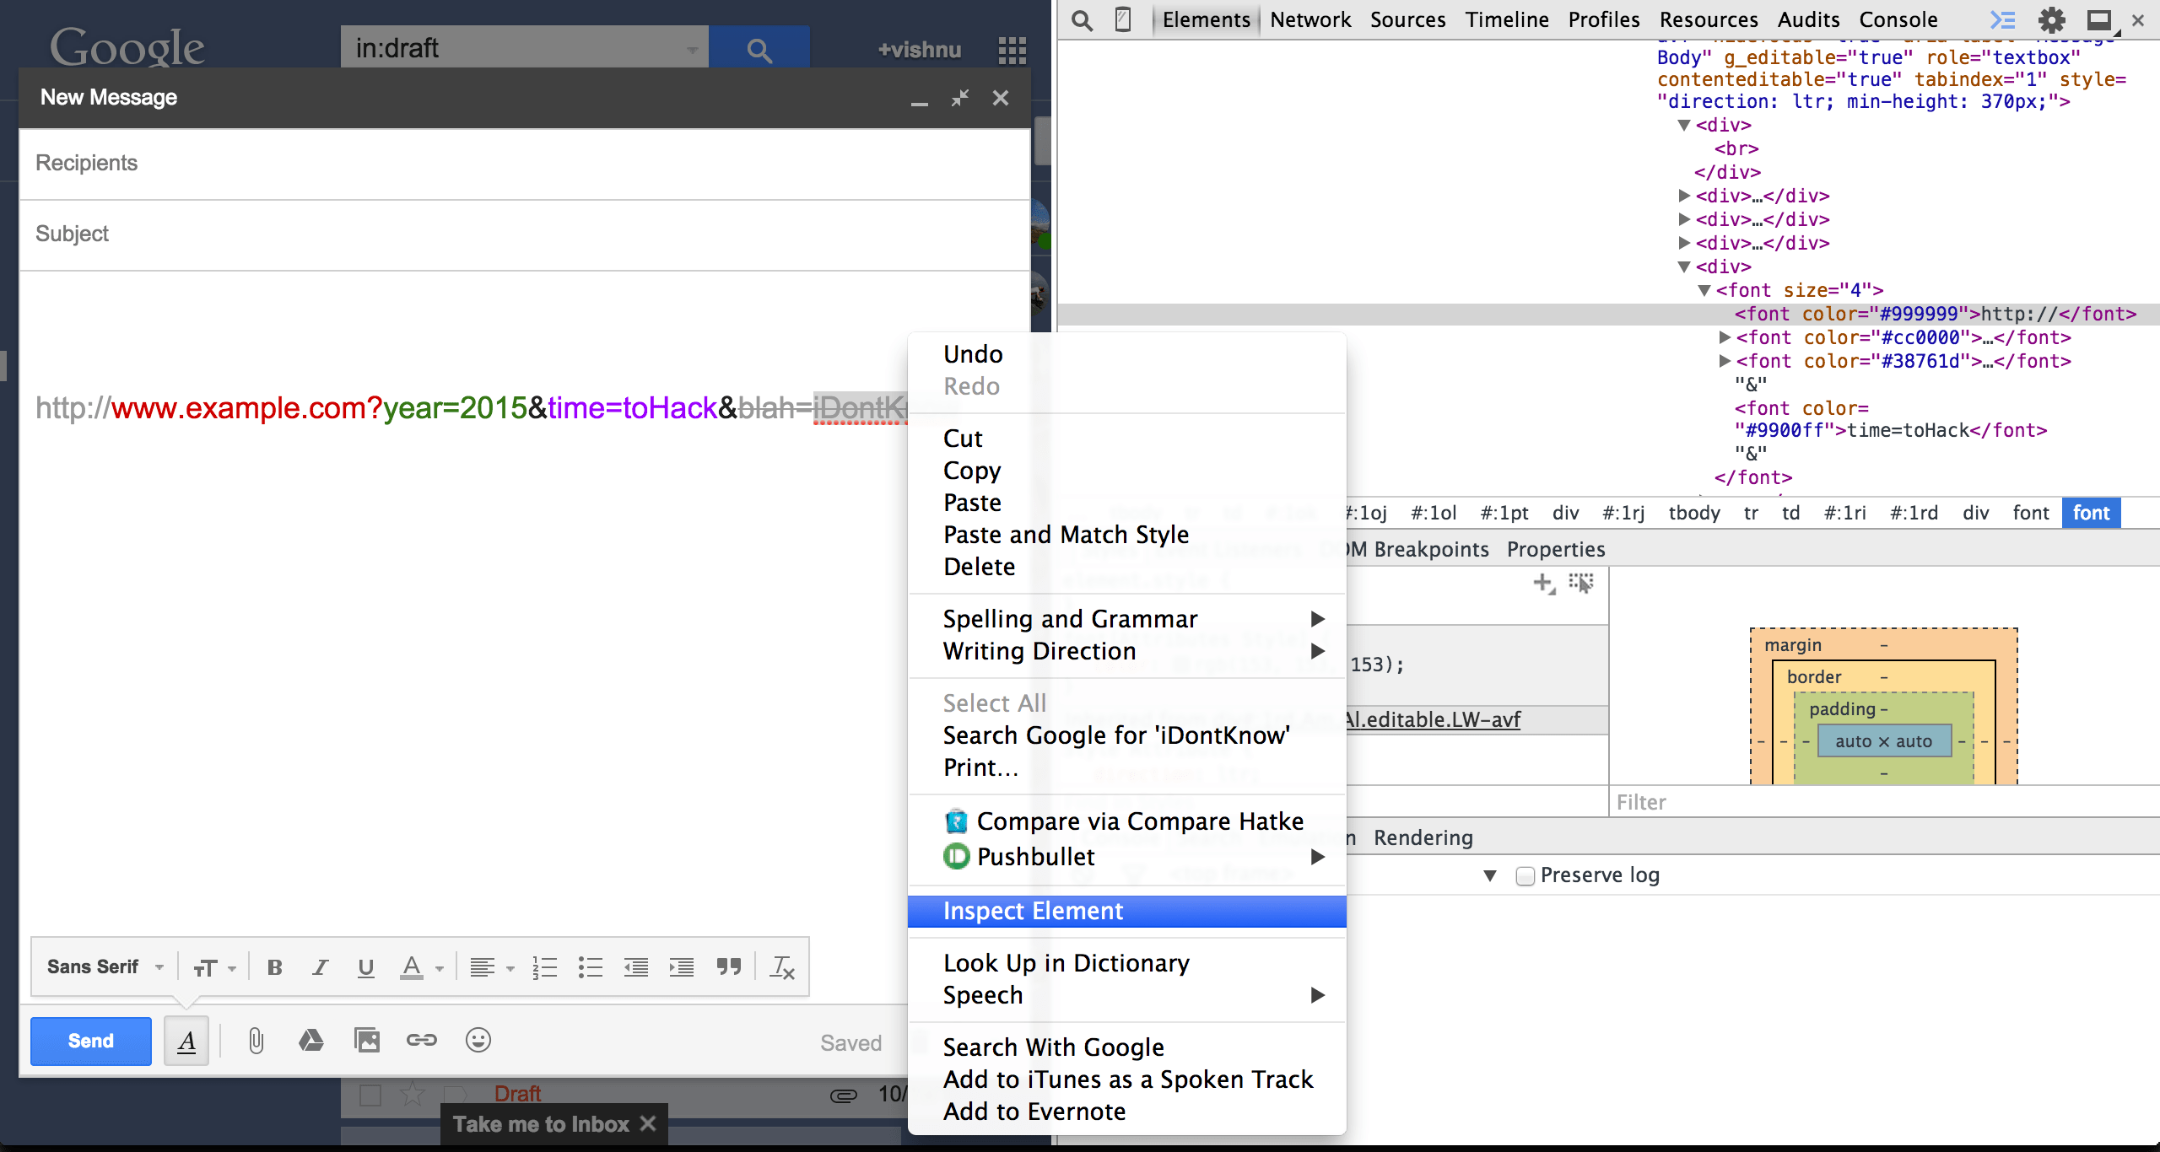Open the Properties sidebar tab
2160x1152 pixels.
(1556, 550)
